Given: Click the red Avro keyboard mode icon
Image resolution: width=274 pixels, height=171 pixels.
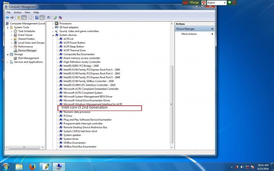Looking at the screenshot, I should tap(204, 3).
